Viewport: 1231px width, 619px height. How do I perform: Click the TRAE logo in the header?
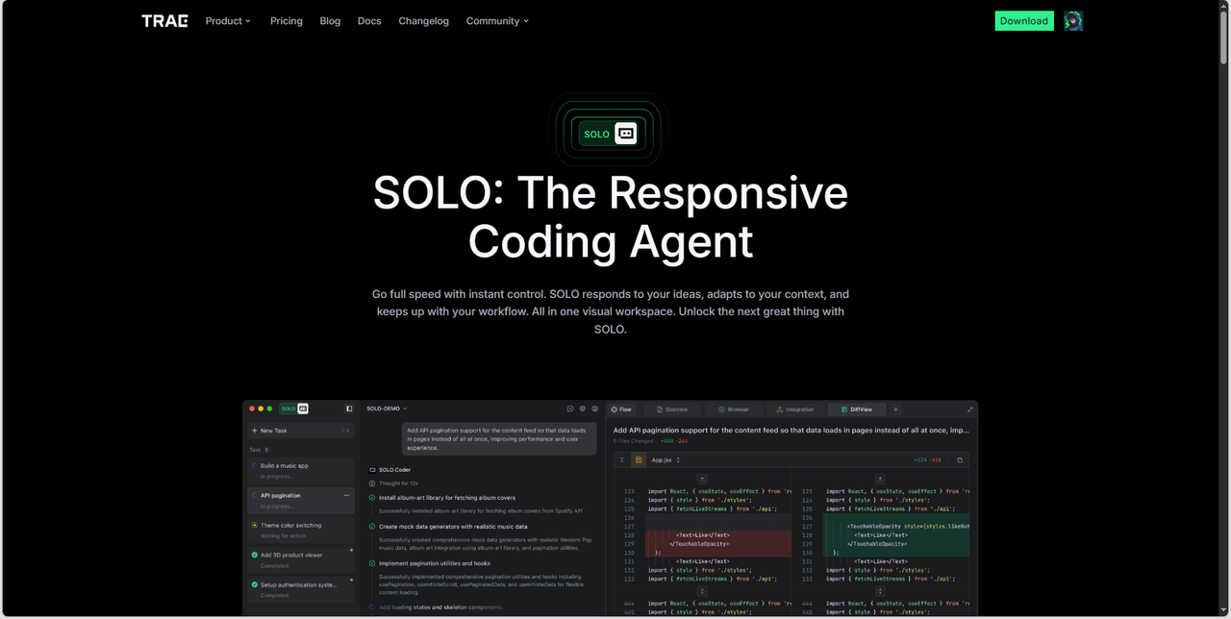(x=164, y=21)
